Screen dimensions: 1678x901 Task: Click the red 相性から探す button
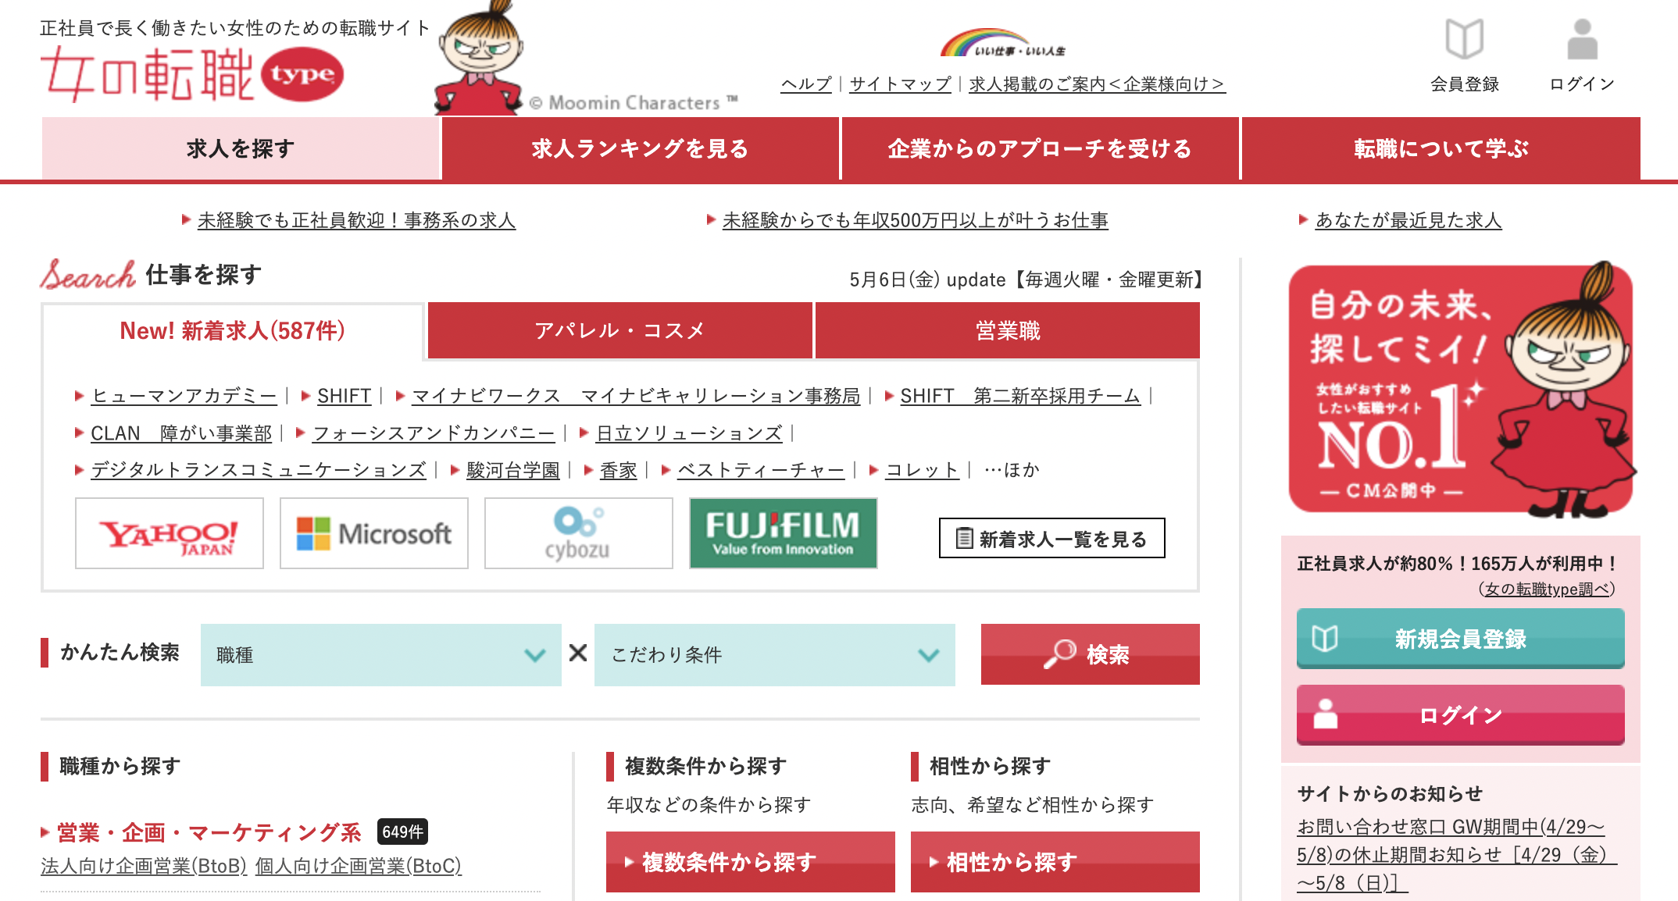click(1055, 862)
